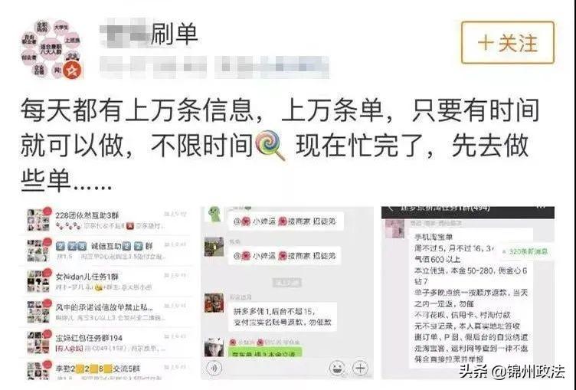This screenshot has width=576, height=390.
Task: Tap the voice message icon in chat
Action: [x=214, y=368]
